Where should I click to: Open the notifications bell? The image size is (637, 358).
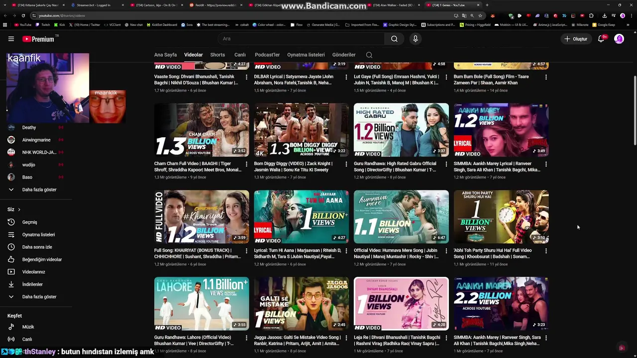601,39
